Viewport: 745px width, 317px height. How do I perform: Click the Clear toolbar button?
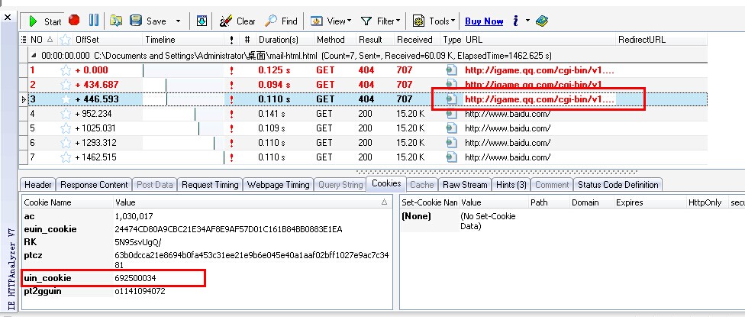[x=237, y=21]
